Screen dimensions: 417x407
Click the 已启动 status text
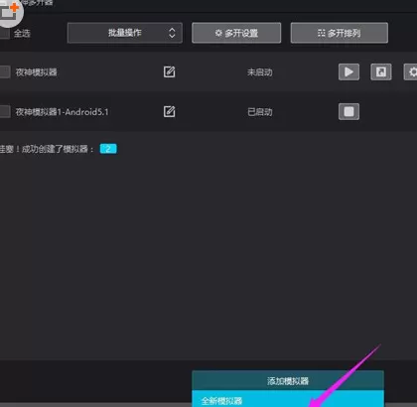click(260, 112)
